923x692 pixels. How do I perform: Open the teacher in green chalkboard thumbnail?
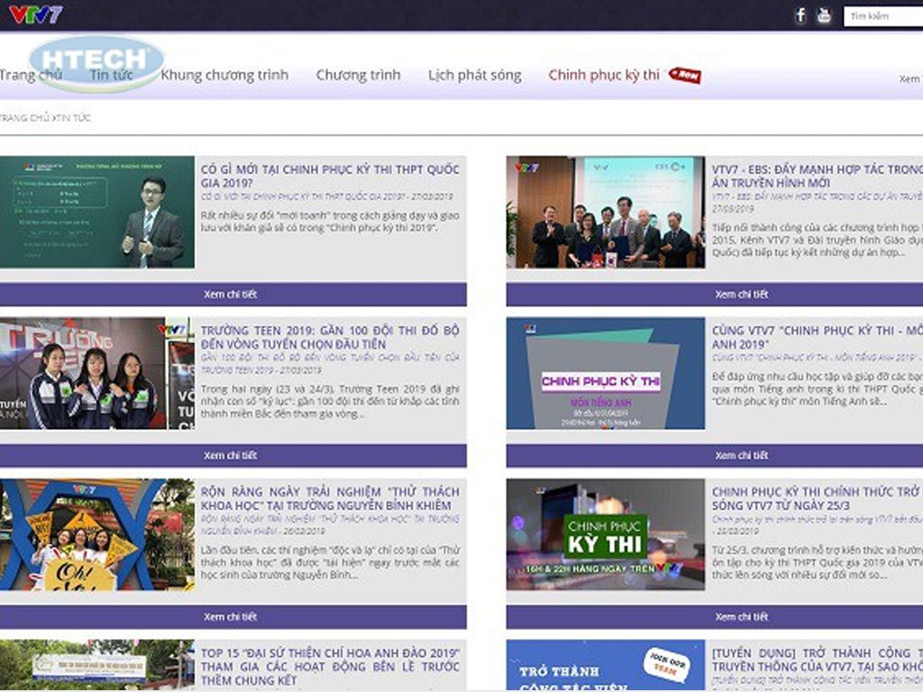click(97, 213)
